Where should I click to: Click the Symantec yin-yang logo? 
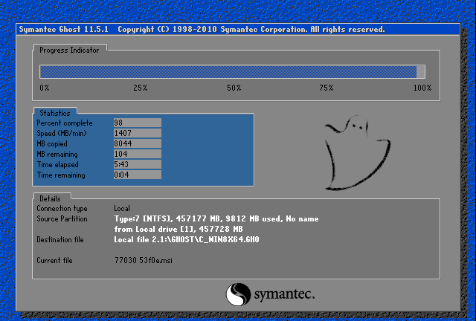238,294
